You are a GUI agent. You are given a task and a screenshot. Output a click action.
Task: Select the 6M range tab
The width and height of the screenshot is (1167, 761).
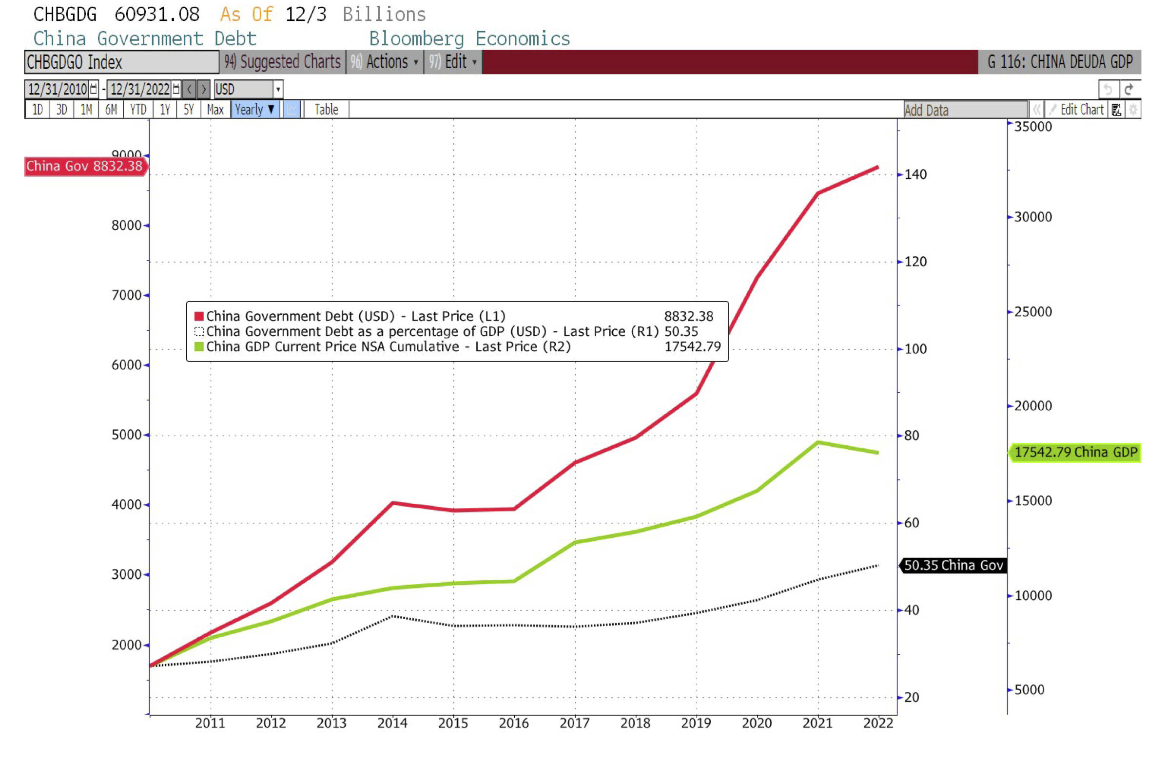click(111, 109)
